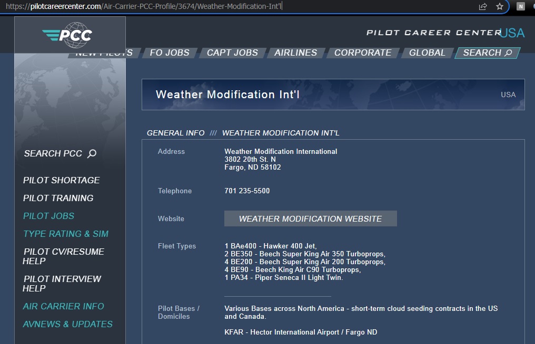
Task: Go to the AIRLINES tab
Action: (x=295, y=53)
